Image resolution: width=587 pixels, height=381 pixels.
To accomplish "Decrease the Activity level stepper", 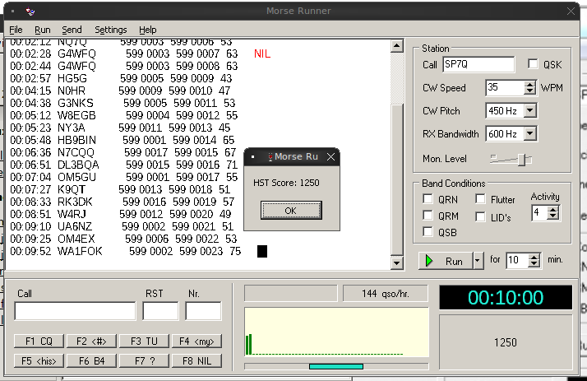I will [x=552, y=216].
